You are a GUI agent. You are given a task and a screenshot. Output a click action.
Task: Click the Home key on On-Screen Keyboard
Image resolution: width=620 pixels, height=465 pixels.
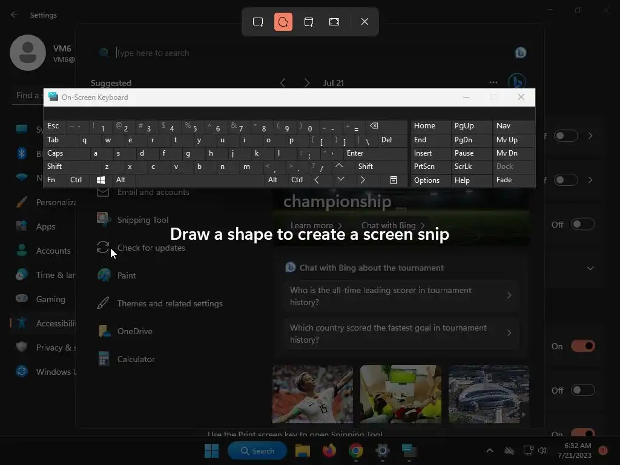(x=430, y=126)
